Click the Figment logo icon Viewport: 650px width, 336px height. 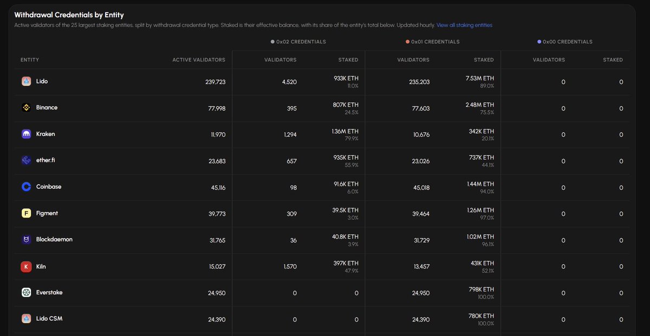[26, 214]
